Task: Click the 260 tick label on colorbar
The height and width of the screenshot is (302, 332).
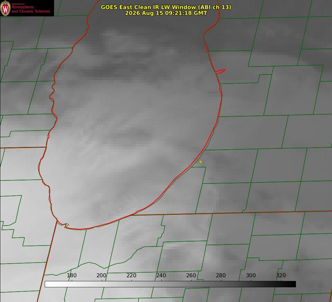Action: point(191,276)
